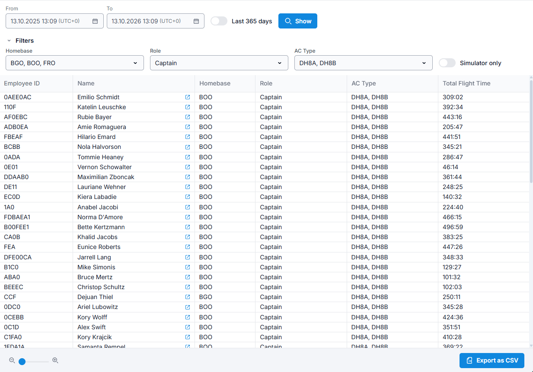Click the zoom in magnifier icon

click(x=55, y=361)
